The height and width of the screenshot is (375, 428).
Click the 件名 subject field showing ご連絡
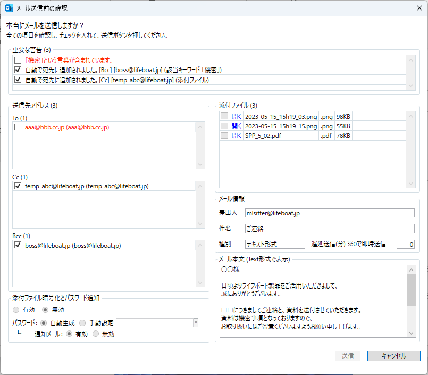tap(329, 229)
